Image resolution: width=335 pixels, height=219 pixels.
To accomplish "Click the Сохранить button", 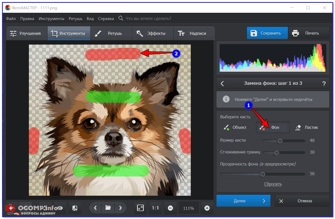I will click(x=267, y=33).
